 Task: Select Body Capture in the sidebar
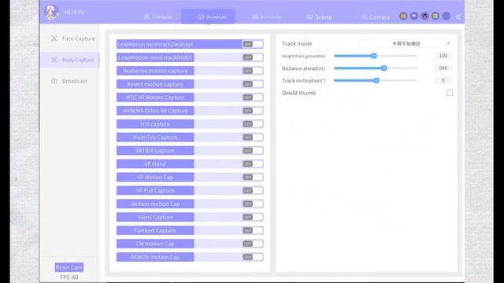(70, 60)
